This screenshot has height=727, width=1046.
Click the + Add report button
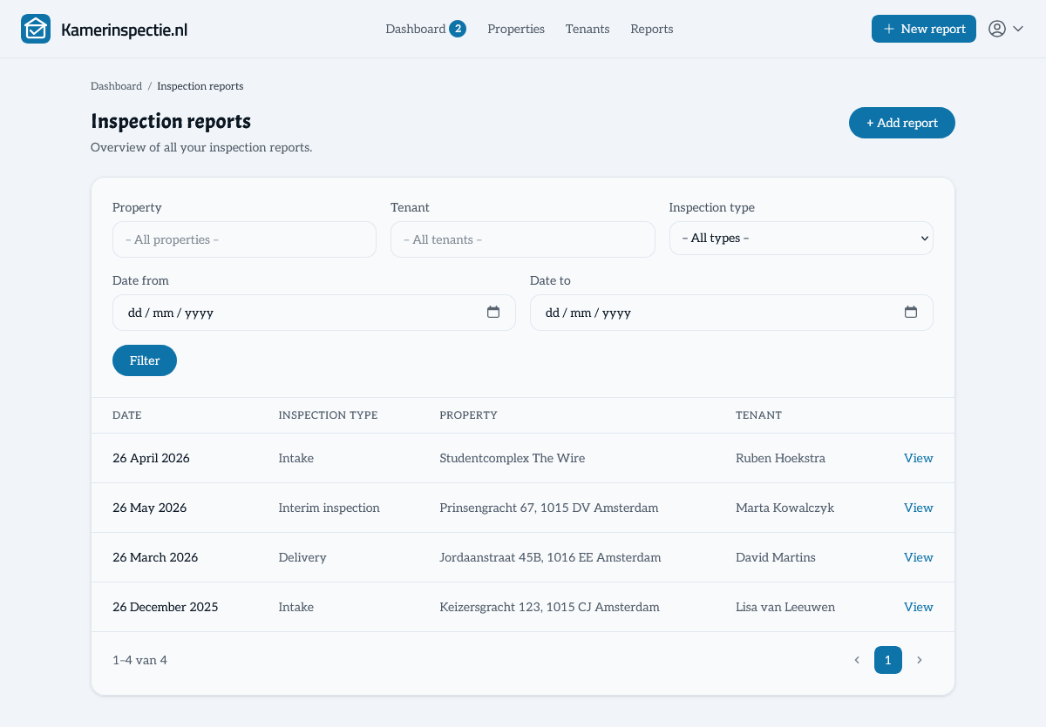click(x=902, y=123)
